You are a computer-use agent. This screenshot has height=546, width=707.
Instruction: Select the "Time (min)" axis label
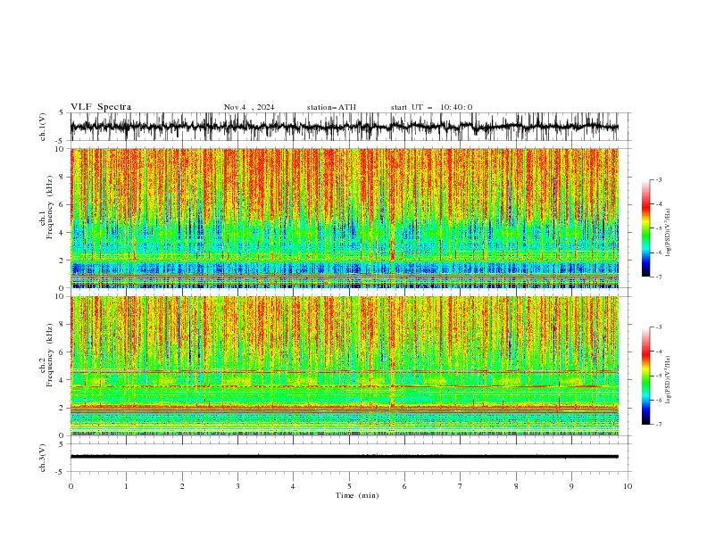click(357, 495)
